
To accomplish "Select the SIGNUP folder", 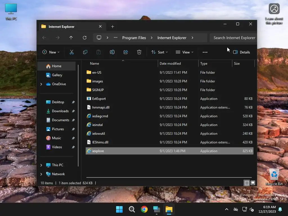I will click(169, 90).
